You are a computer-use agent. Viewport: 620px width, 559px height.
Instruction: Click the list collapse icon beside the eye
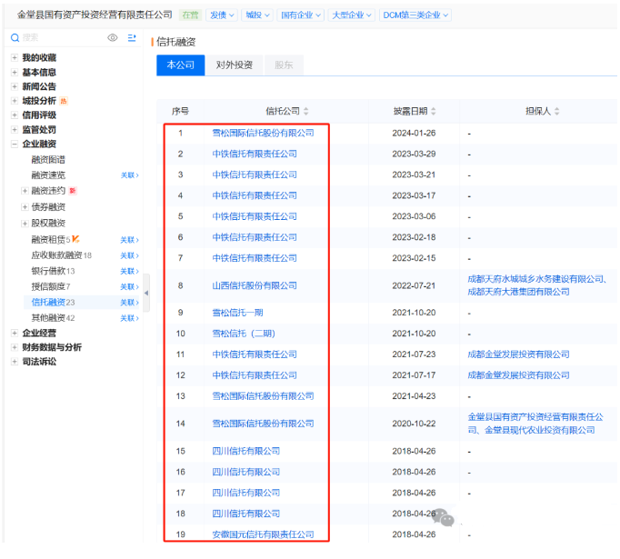[132, 37]
